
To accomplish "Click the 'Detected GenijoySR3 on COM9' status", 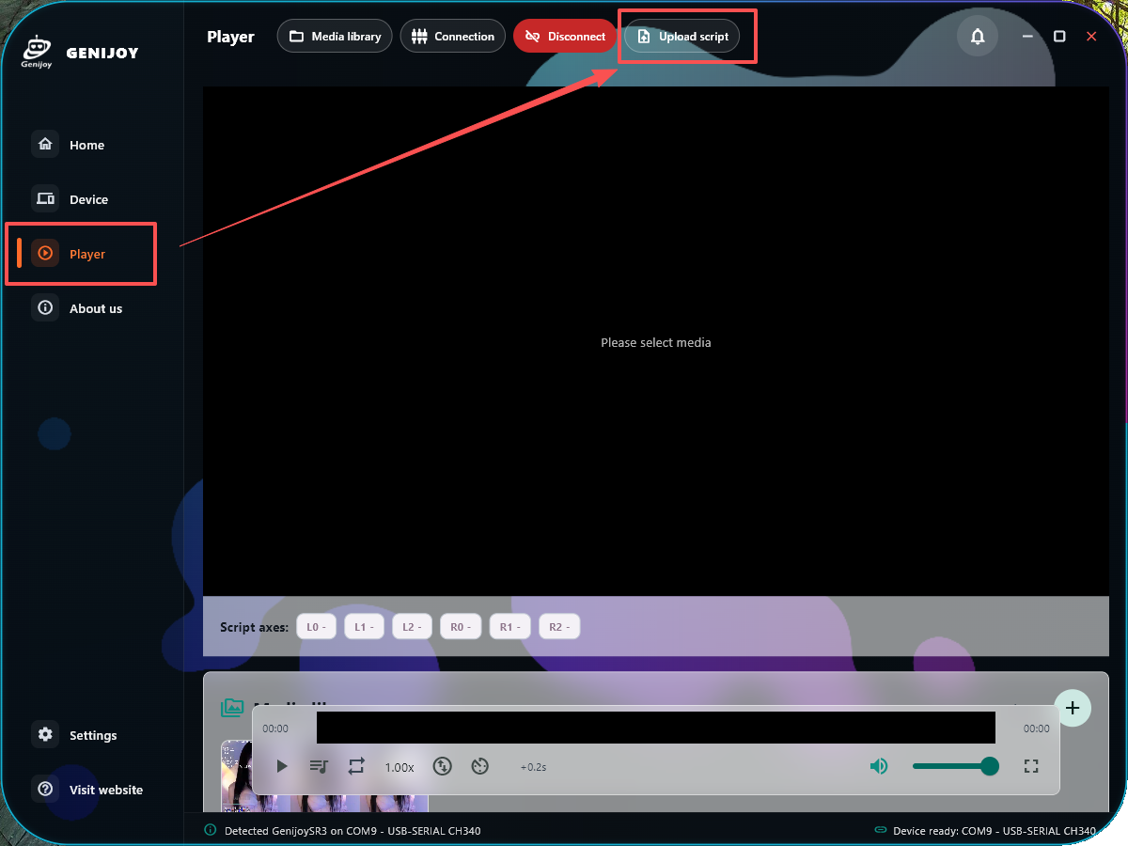I will coord(342,831).
